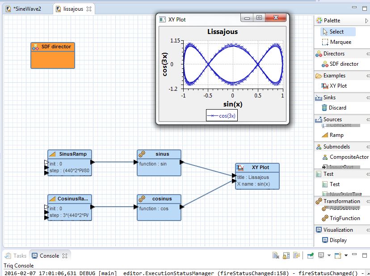
Task: Close the Console view tab
Action: pos(65,256)
